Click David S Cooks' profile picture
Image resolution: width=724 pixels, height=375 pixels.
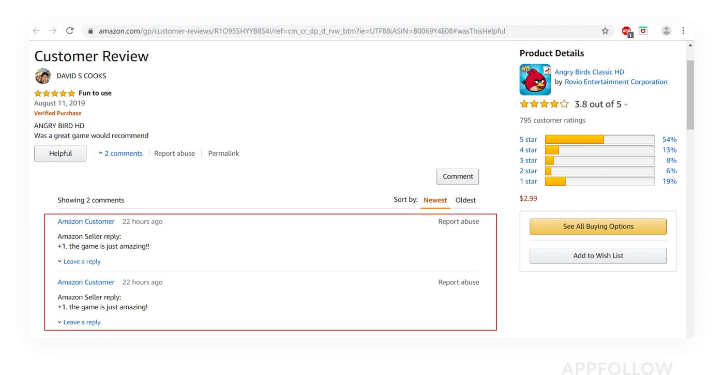(43, 76)
